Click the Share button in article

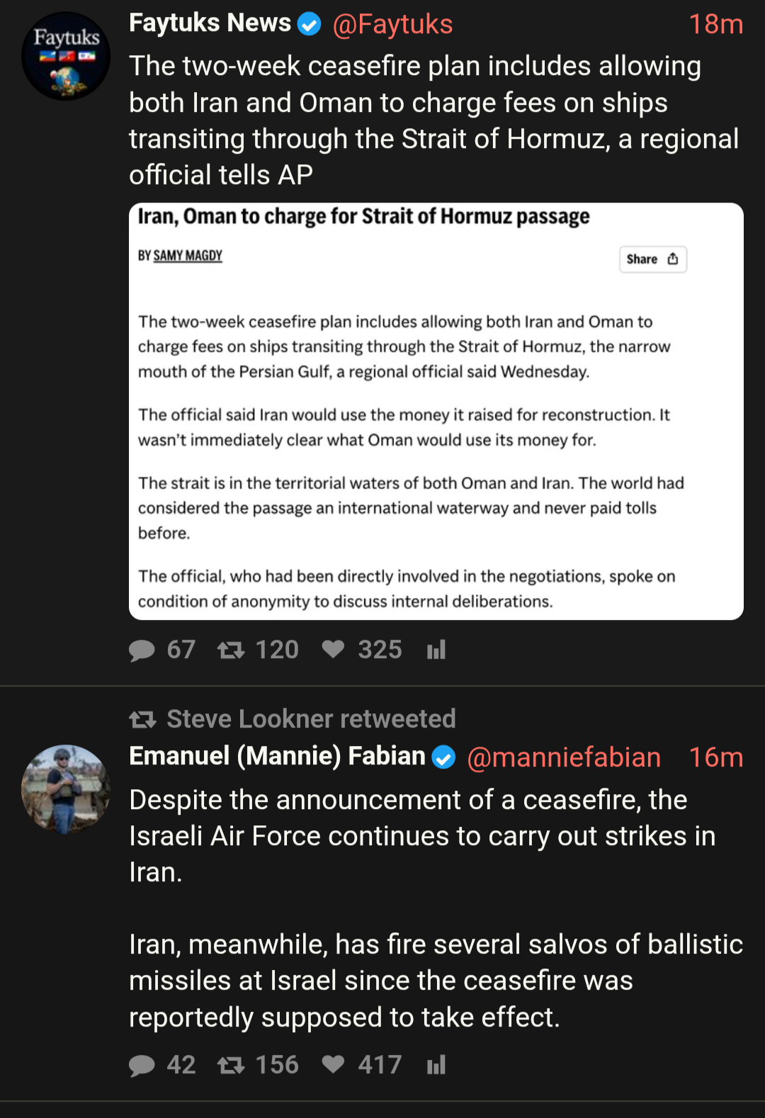[652, 259]
